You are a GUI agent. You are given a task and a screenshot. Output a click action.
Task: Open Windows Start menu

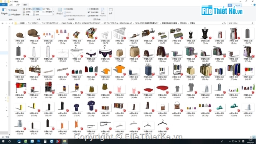tap(3, 141)
